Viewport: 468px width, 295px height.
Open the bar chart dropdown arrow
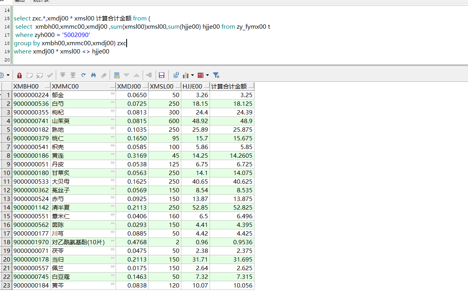(x=192, y=75)
